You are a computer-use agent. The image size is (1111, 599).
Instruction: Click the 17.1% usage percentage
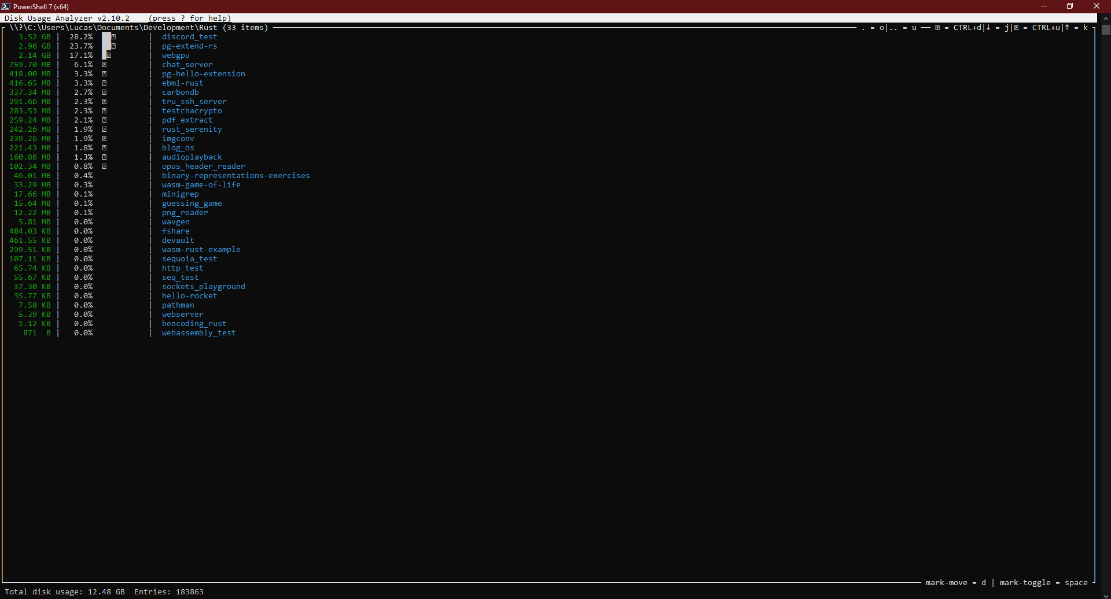[81, 56]
